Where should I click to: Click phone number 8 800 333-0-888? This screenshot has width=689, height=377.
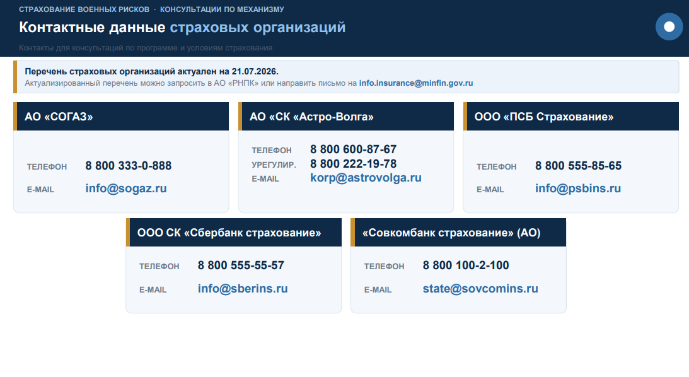pyautogui.click(x=129, y=166)
